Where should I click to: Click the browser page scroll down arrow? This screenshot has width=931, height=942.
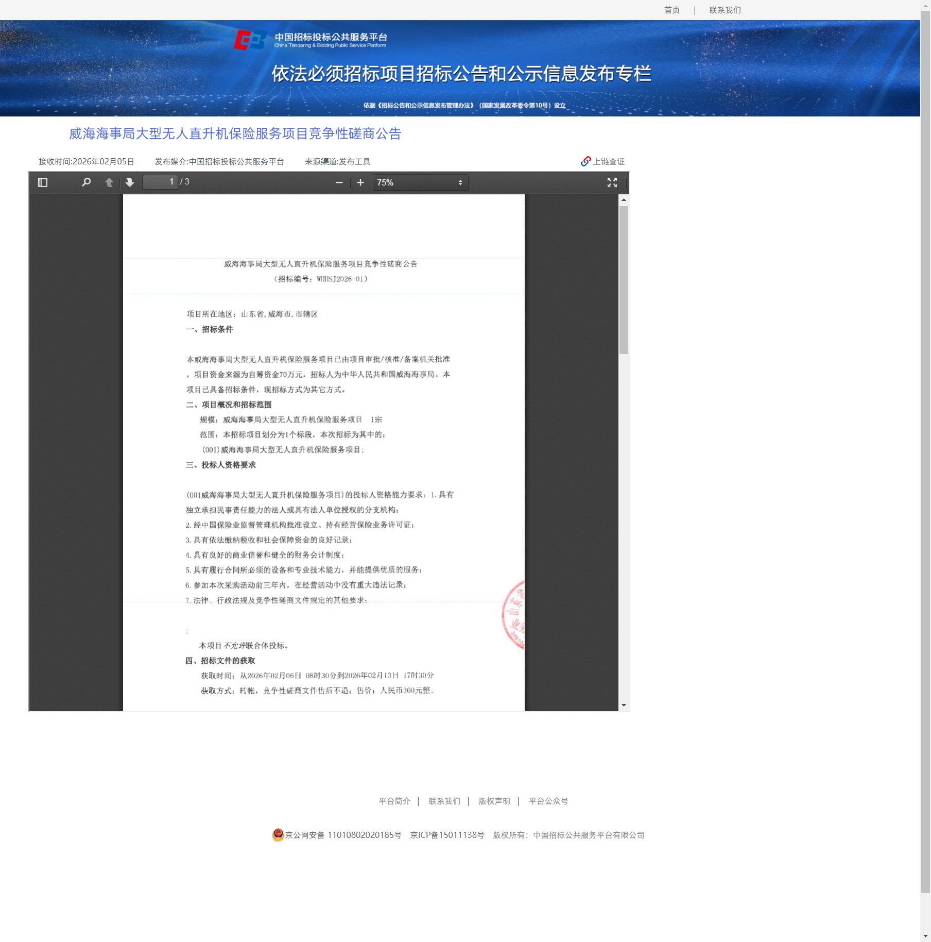point(925,936)
